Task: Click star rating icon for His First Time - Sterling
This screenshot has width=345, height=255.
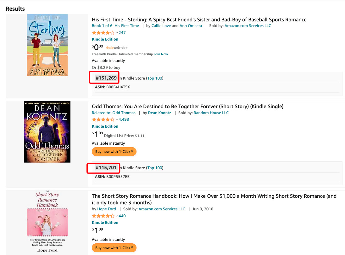Action: [x=103, y=33]
